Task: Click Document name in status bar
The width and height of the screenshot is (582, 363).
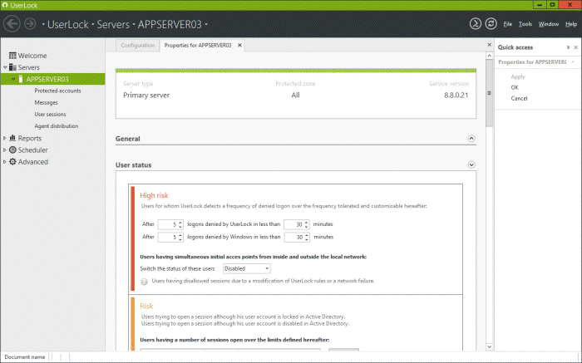Action: click(x=24, y=357)
